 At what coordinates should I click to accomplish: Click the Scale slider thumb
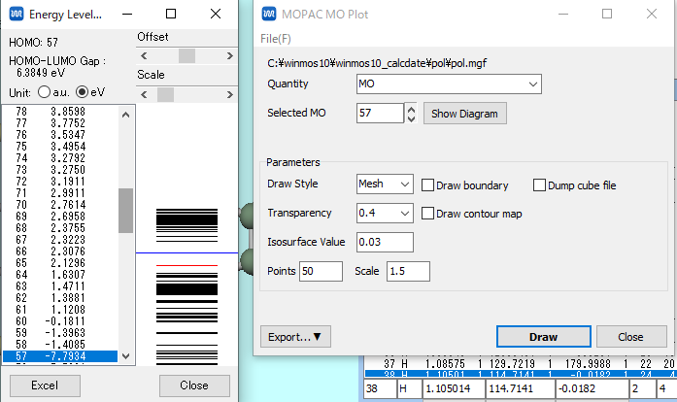tap(165, 94)
